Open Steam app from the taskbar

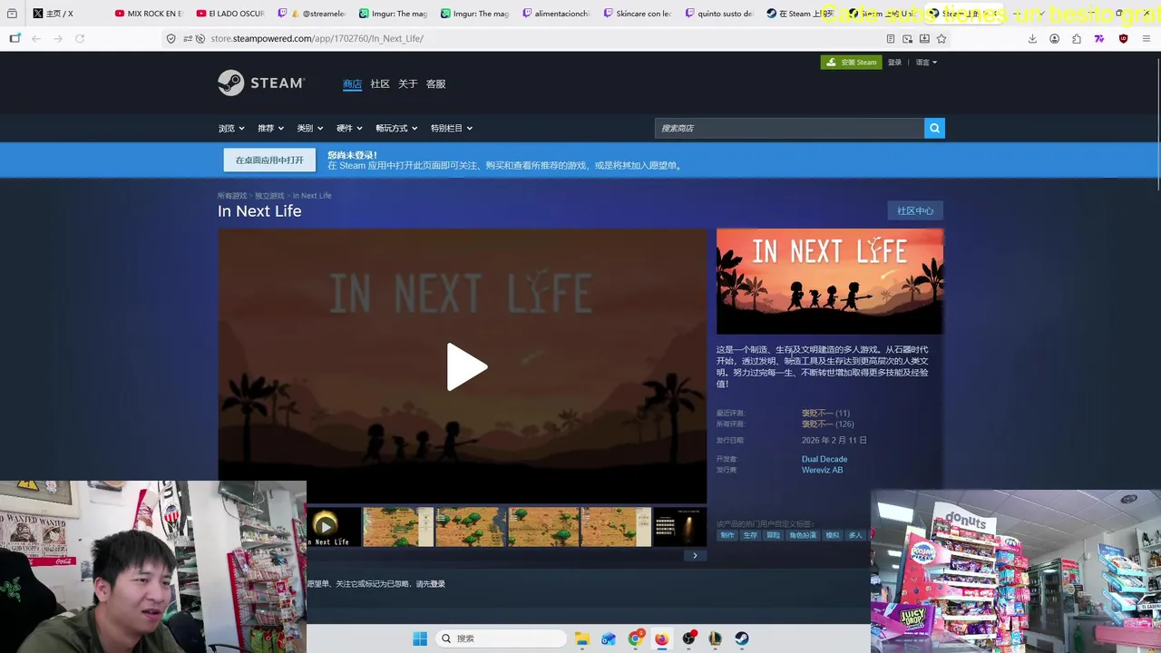741,638
